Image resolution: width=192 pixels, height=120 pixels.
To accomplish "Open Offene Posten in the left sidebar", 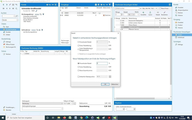I will (10, 44).
